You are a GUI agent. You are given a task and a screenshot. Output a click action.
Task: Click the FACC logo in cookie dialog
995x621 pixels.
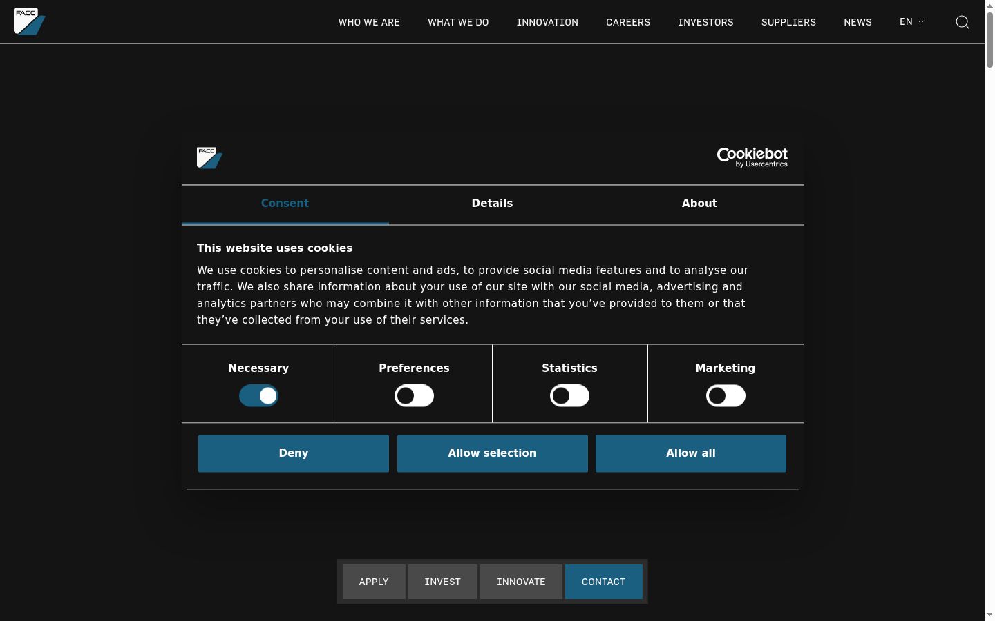[x=209, y=157]
